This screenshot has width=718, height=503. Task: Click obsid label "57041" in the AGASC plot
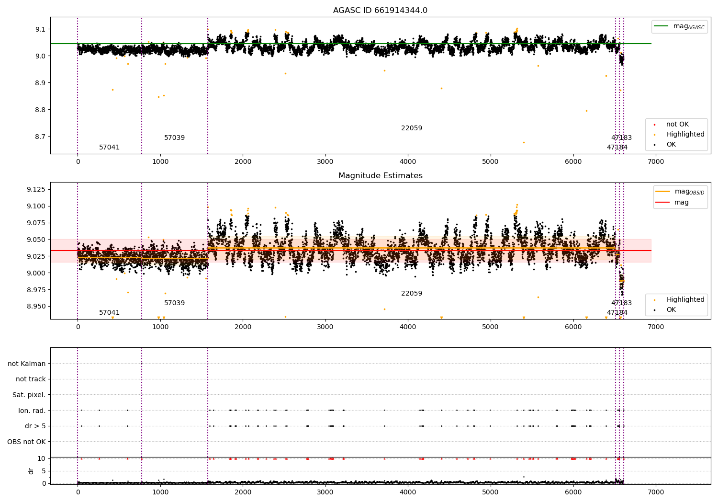[x=110, y=147]
